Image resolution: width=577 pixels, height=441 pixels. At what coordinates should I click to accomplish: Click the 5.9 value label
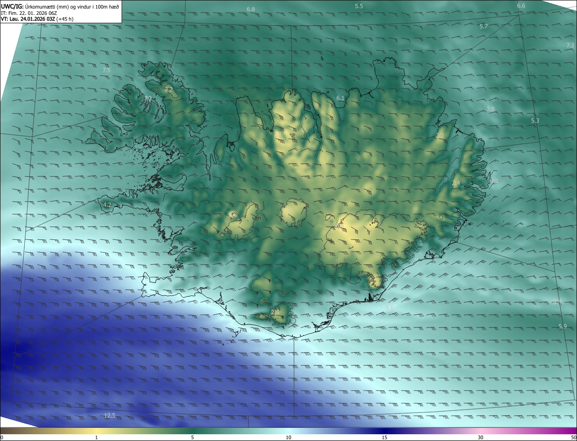563,326
